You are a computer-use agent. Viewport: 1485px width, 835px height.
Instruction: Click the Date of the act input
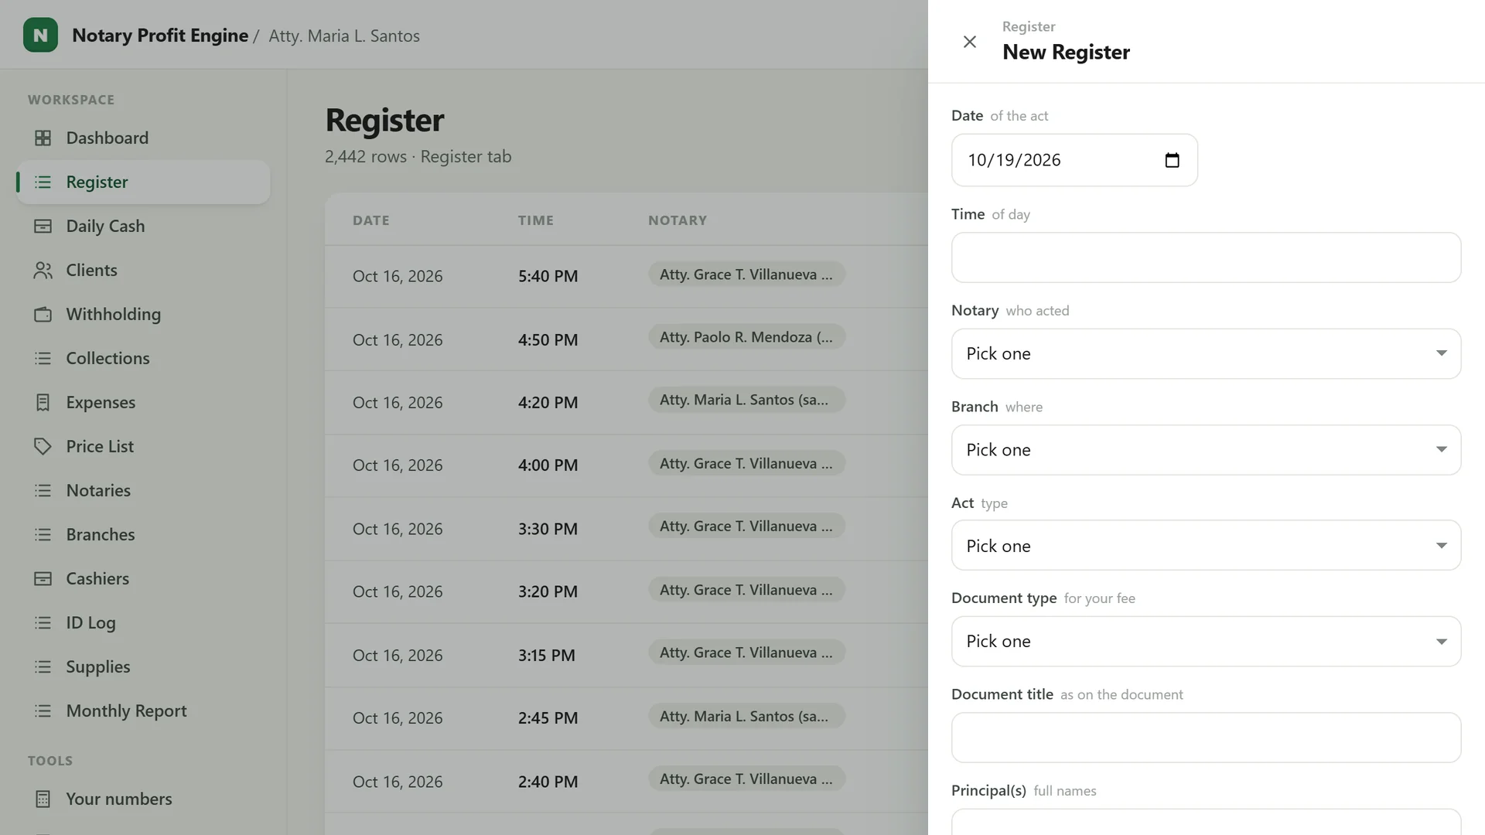[x=1074, y=160]
